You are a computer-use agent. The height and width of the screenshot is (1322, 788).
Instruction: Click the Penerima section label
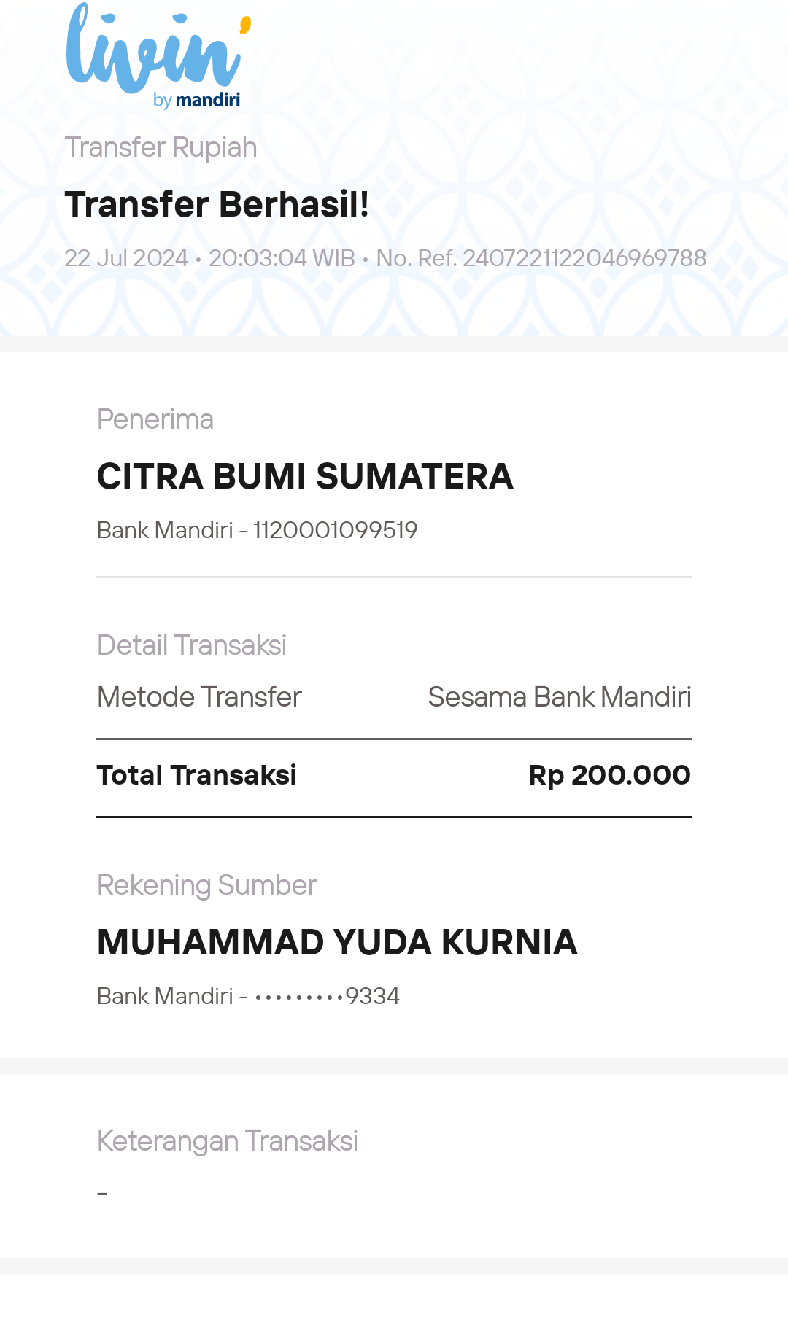click(x=155, y=420)
